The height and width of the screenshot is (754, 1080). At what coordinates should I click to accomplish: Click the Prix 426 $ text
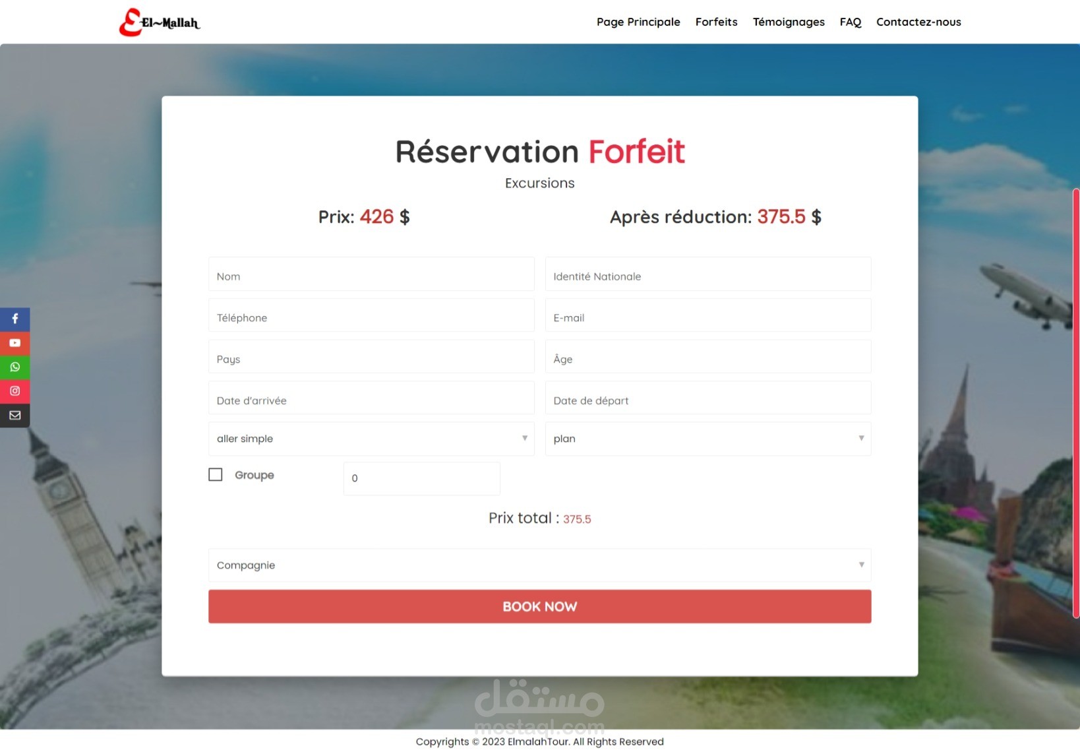(364, 217)
